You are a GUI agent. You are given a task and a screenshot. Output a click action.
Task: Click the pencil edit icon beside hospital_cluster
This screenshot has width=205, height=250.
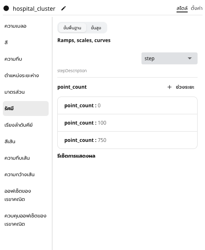[64, 8]
